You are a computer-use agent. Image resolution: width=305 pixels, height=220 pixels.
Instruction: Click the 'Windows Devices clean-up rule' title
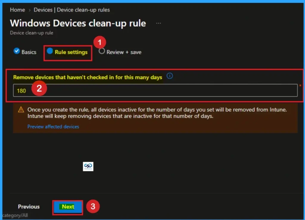[78, 23]
